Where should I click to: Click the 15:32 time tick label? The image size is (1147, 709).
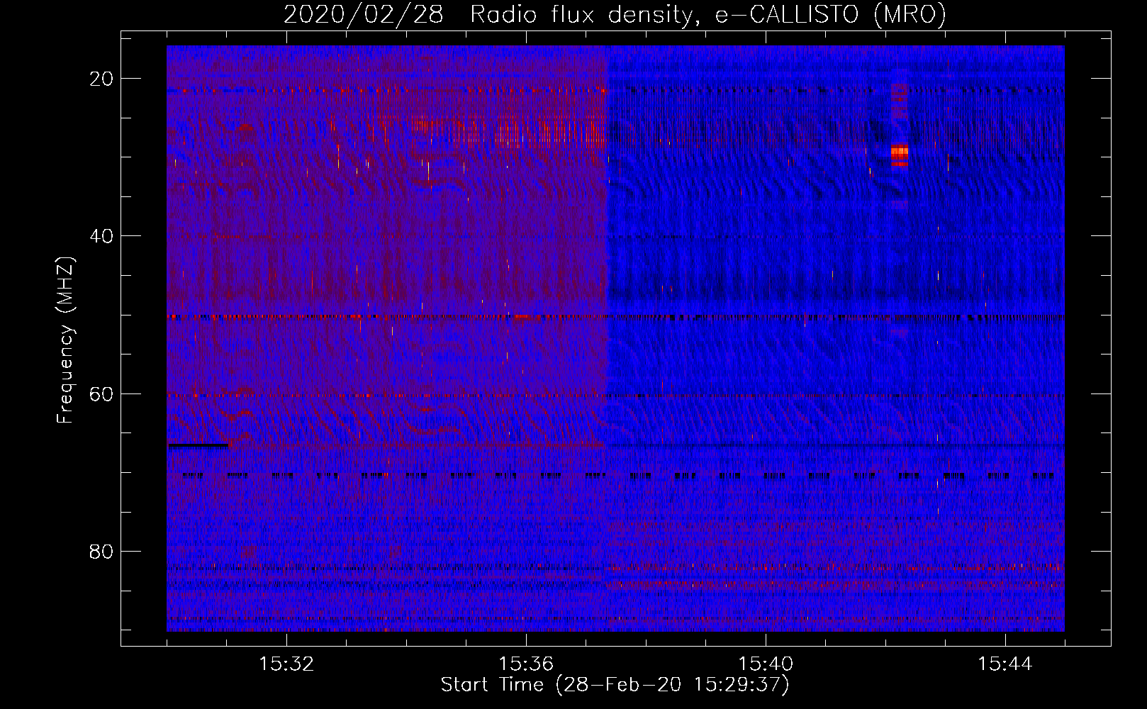point(286,664)
